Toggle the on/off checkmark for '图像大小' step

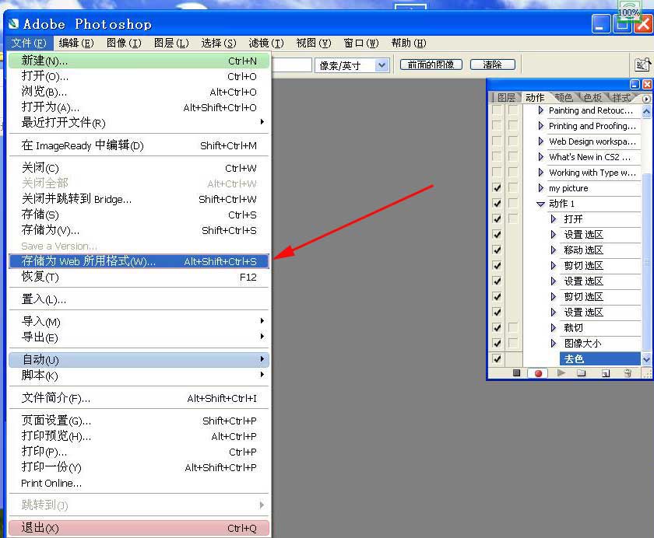(497, 343)
